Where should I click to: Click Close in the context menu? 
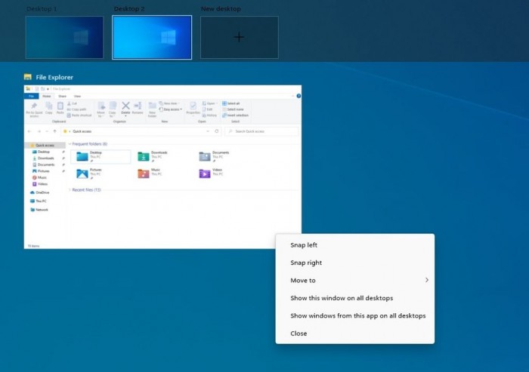click(299, 333)
